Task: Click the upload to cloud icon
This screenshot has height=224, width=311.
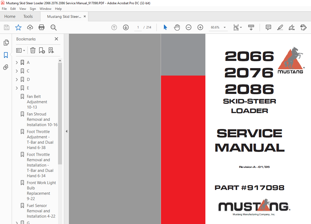Action: click(30, 27)
